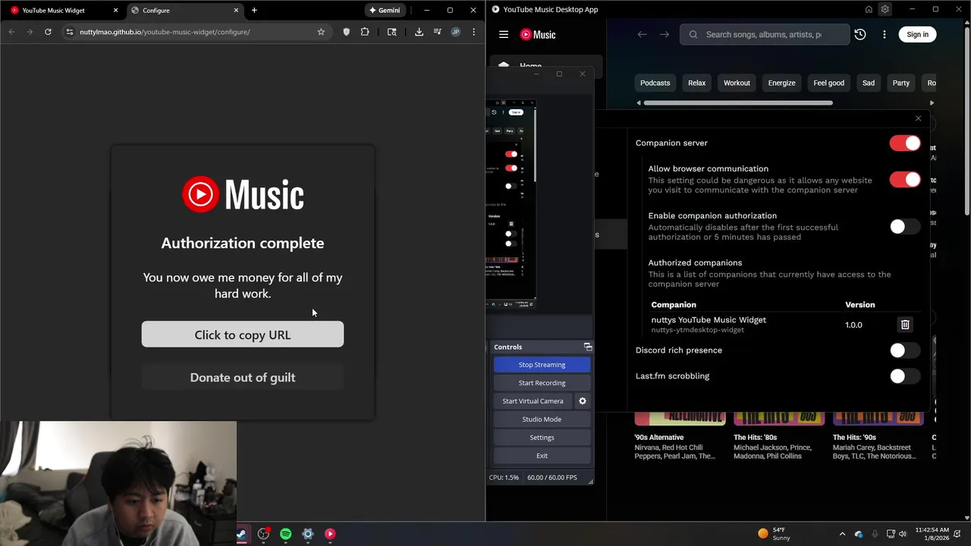The width and height of the screenshot is (971, 546).
Task: Select the Sad mood chip
Action: tap(869, 83)
